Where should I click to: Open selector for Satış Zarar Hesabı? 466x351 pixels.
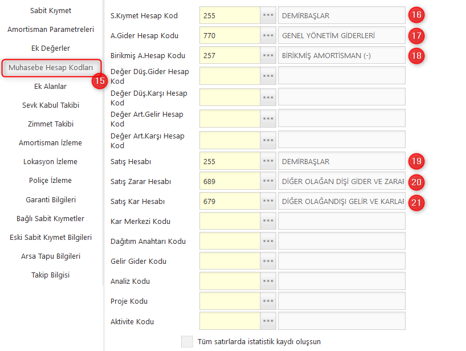coord(268,181)
